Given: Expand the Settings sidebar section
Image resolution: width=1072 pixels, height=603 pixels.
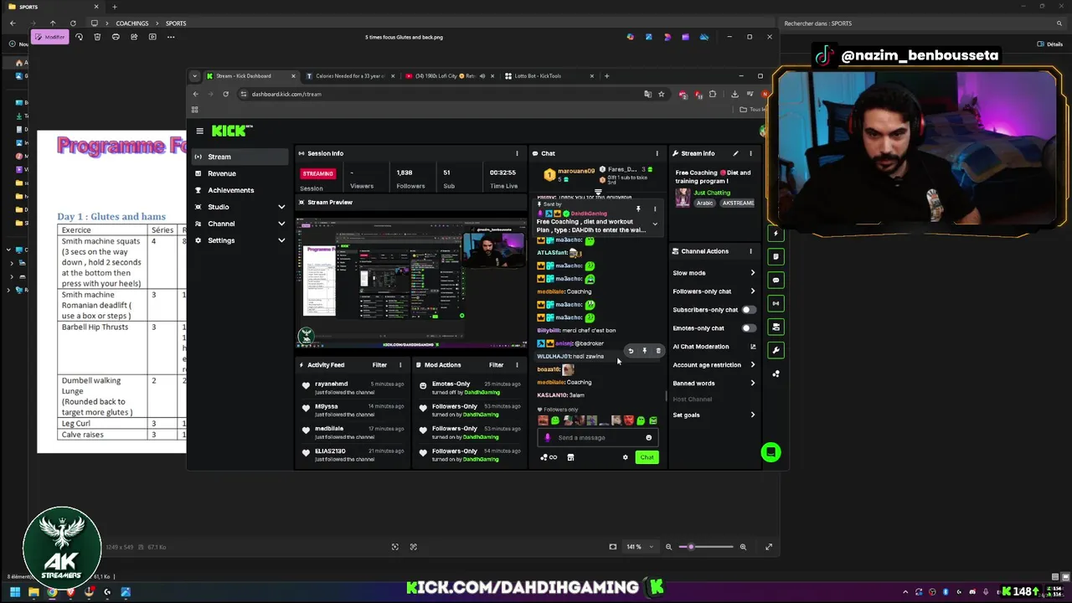Looking at the screenshot, I should (281, 240).
